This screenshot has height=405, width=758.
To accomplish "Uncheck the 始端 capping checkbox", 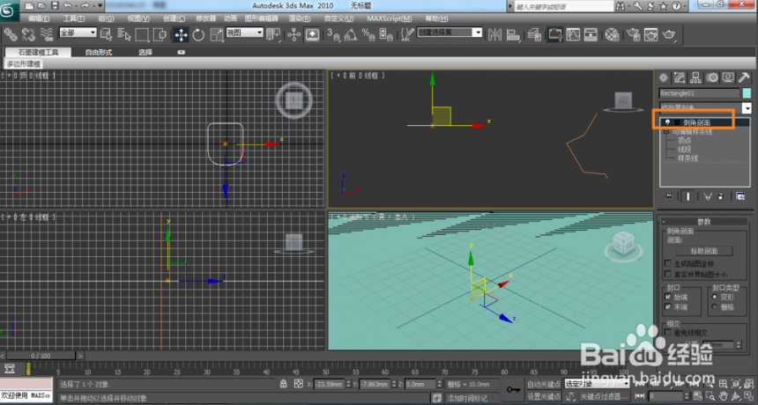I will 668,297.
